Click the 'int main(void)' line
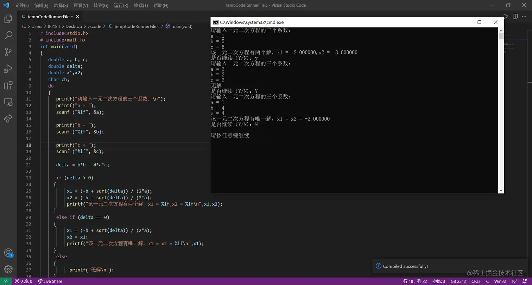The width and height of the screenshot is (532, 285). pyautogui.click(x=59, y=46)
